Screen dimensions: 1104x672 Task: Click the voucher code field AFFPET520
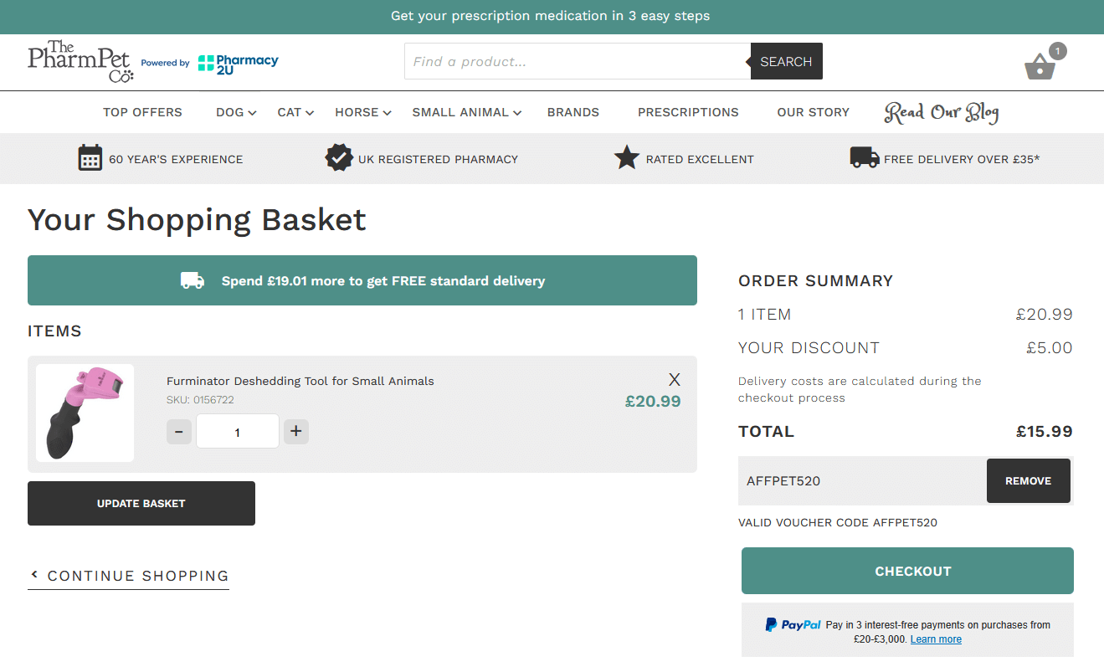pos(862,480)
